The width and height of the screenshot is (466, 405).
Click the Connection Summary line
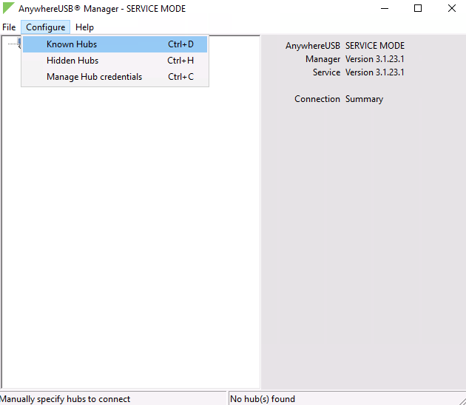click(x=339, y=99)
